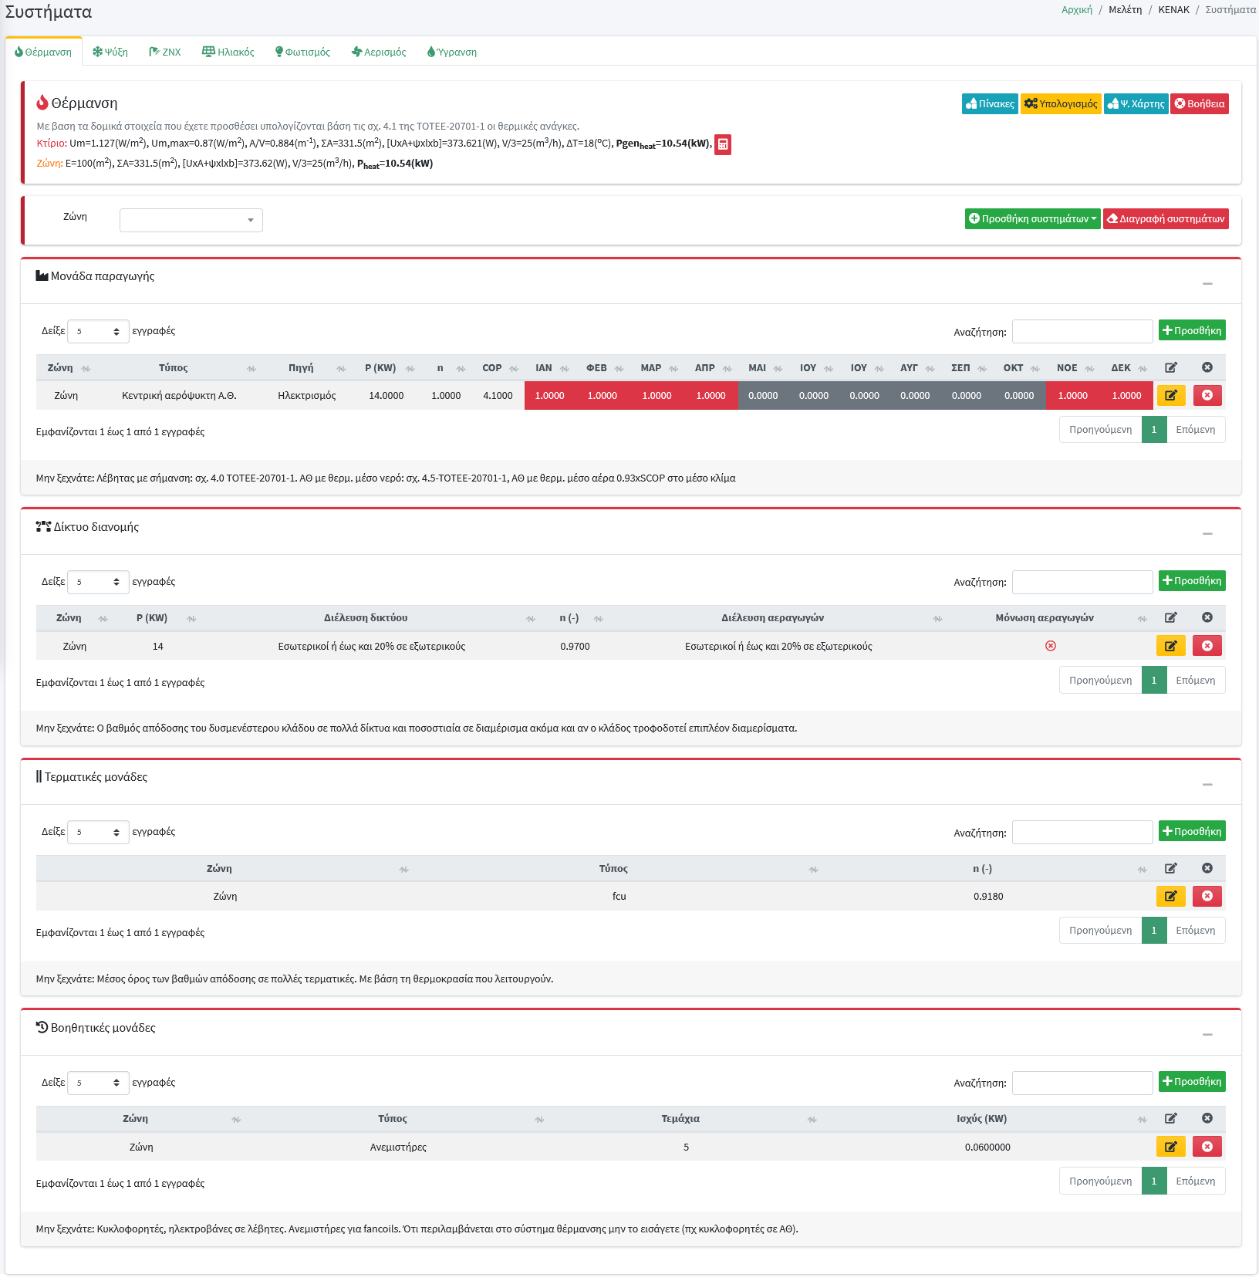Change records-per-page selector in Τερματικές μονάδες

point(98,832)
